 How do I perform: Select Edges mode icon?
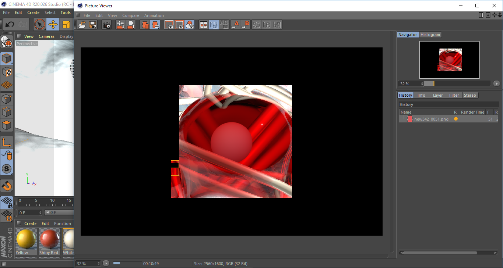6,112
